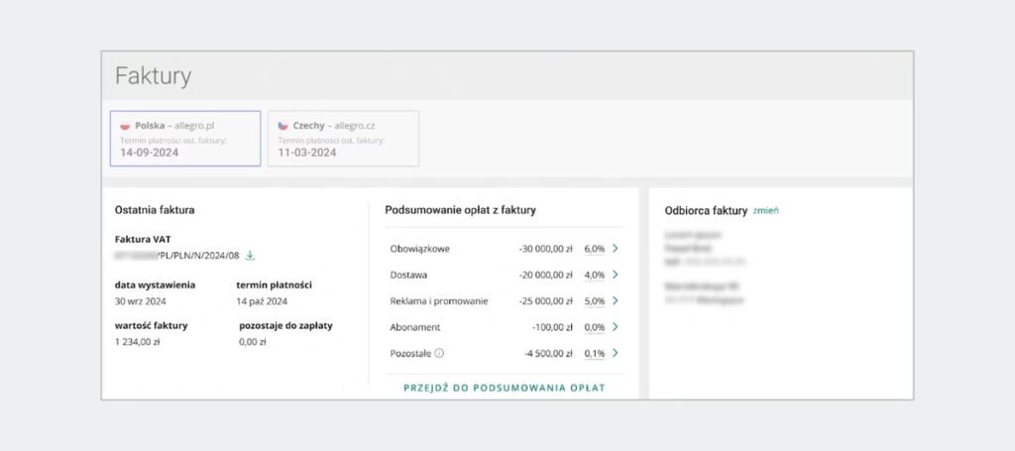Click the Faktury page heading
1015x451 pixels.
153,76
